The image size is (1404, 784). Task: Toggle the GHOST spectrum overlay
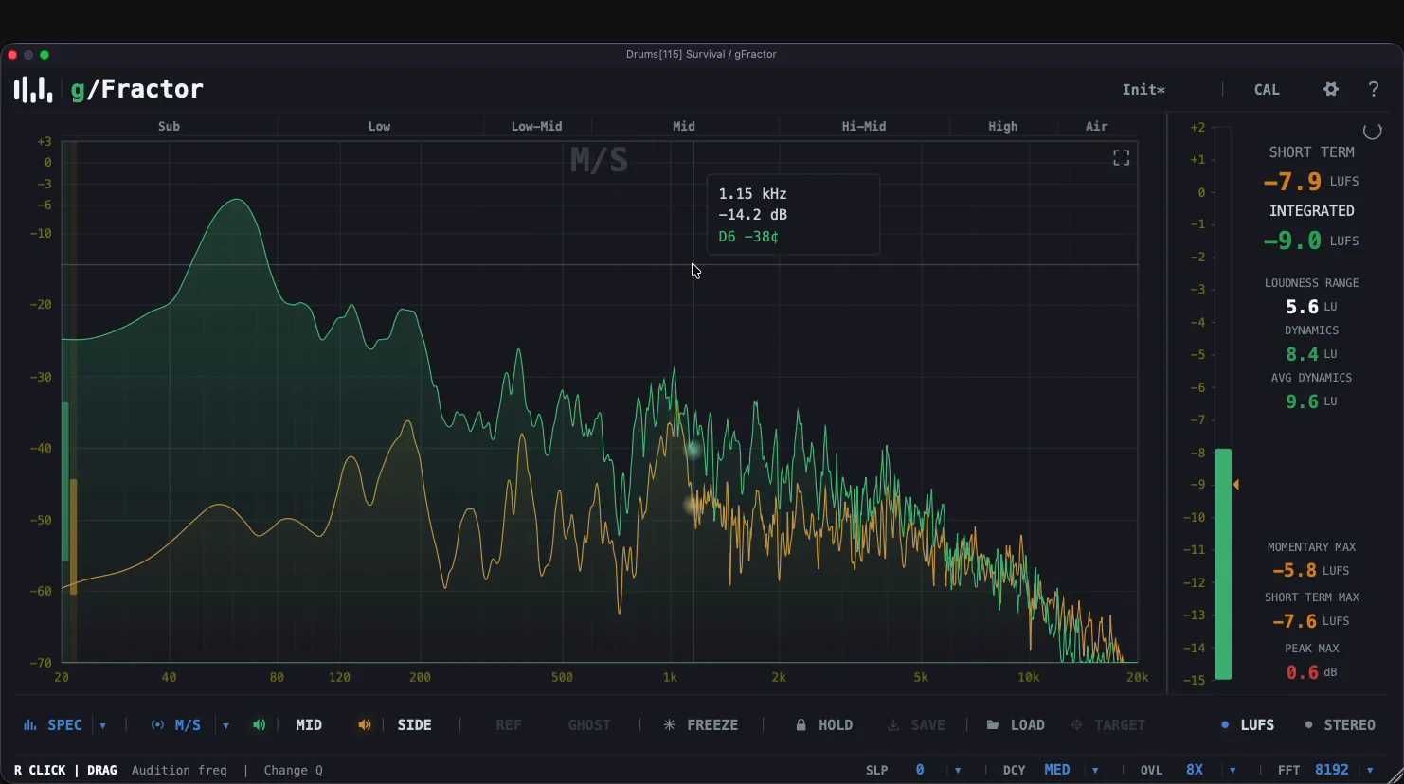click(x=589, y=725)
